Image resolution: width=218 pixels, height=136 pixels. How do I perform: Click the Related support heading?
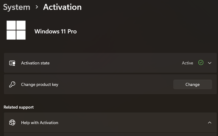coord(19,107)
